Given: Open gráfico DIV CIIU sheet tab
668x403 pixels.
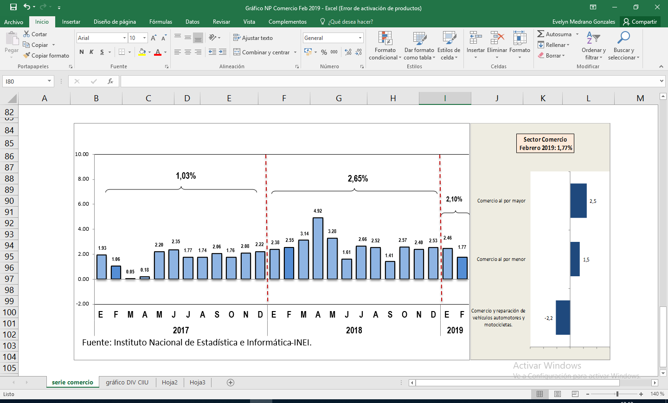Looking at the screenshot, I should pos(127,383).
